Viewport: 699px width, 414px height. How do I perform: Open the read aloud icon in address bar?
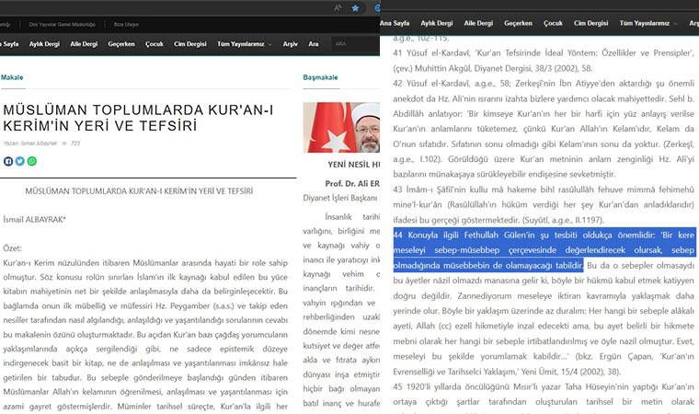[337, 7]
